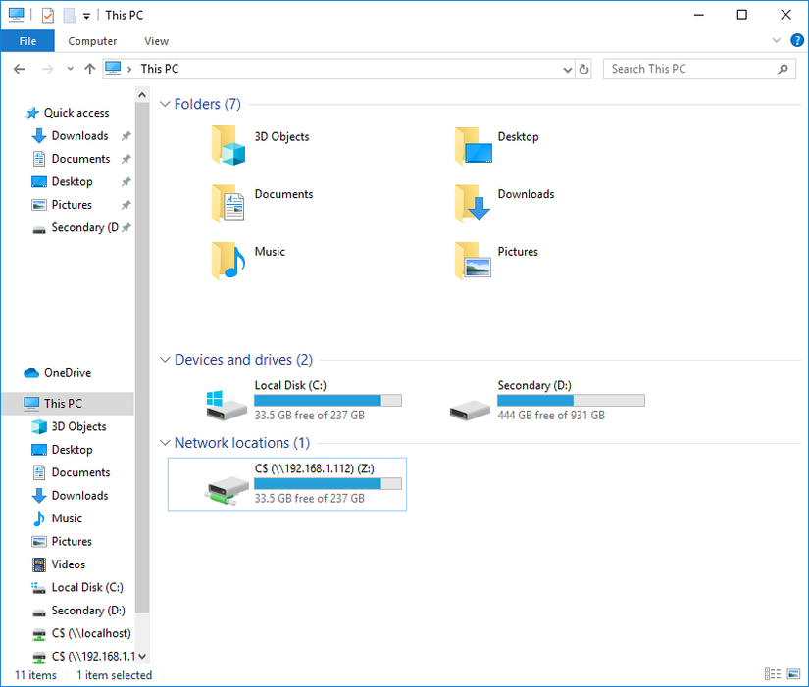Click the This PC system icon in title bar
The image size is (809, 687).
pos(16,15)
